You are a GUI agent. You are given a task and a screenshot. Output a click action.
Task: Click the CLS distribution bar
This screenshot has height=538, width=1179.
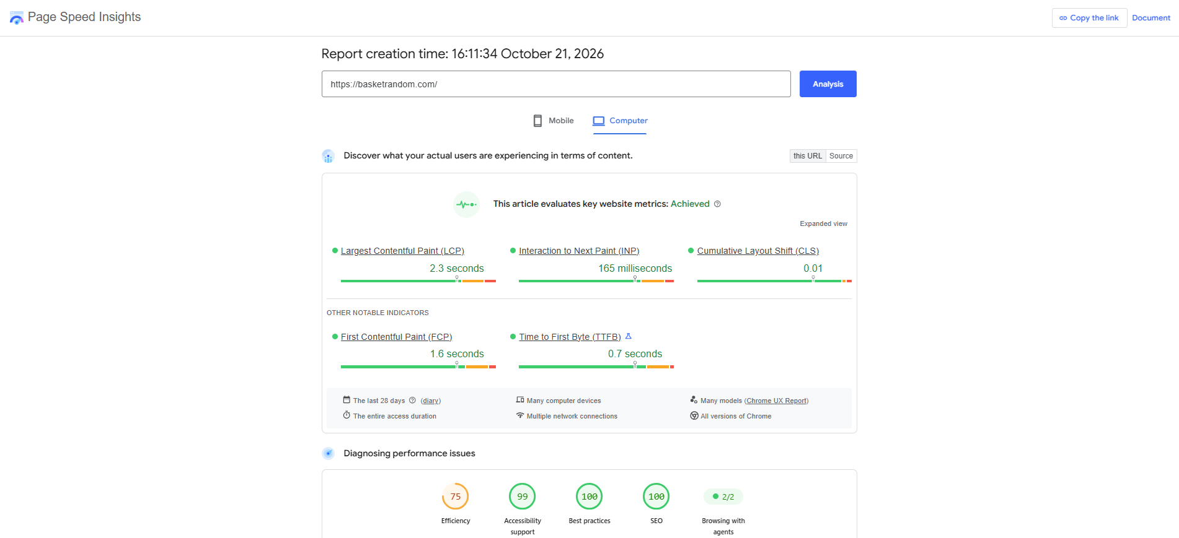point(774,281)
